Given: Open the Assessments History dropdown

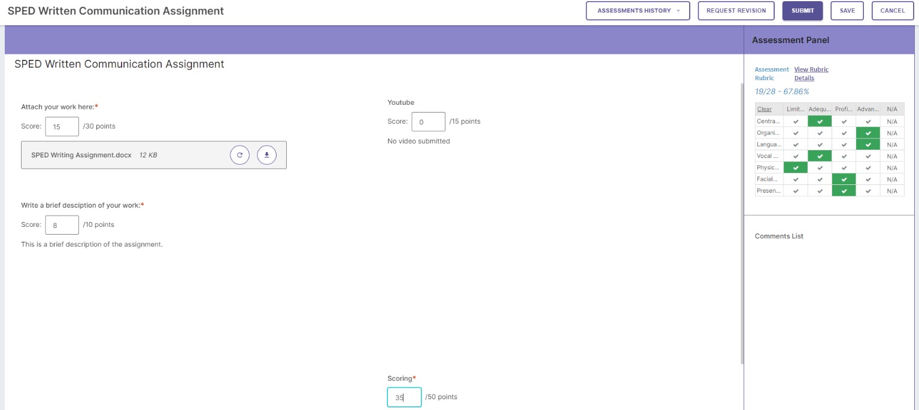Looking at the screenshot, I should (x=638, y=11).
